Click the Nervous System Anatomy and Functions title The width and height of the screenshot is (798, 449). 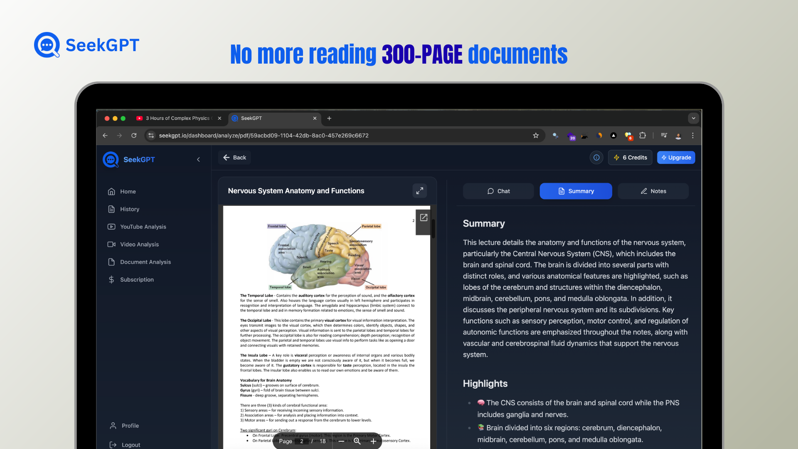point(296,191)
